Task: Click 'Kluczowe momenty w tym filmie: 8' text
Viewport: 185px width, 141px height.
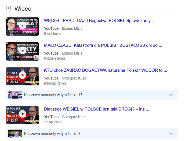Action: pos(52,134)
